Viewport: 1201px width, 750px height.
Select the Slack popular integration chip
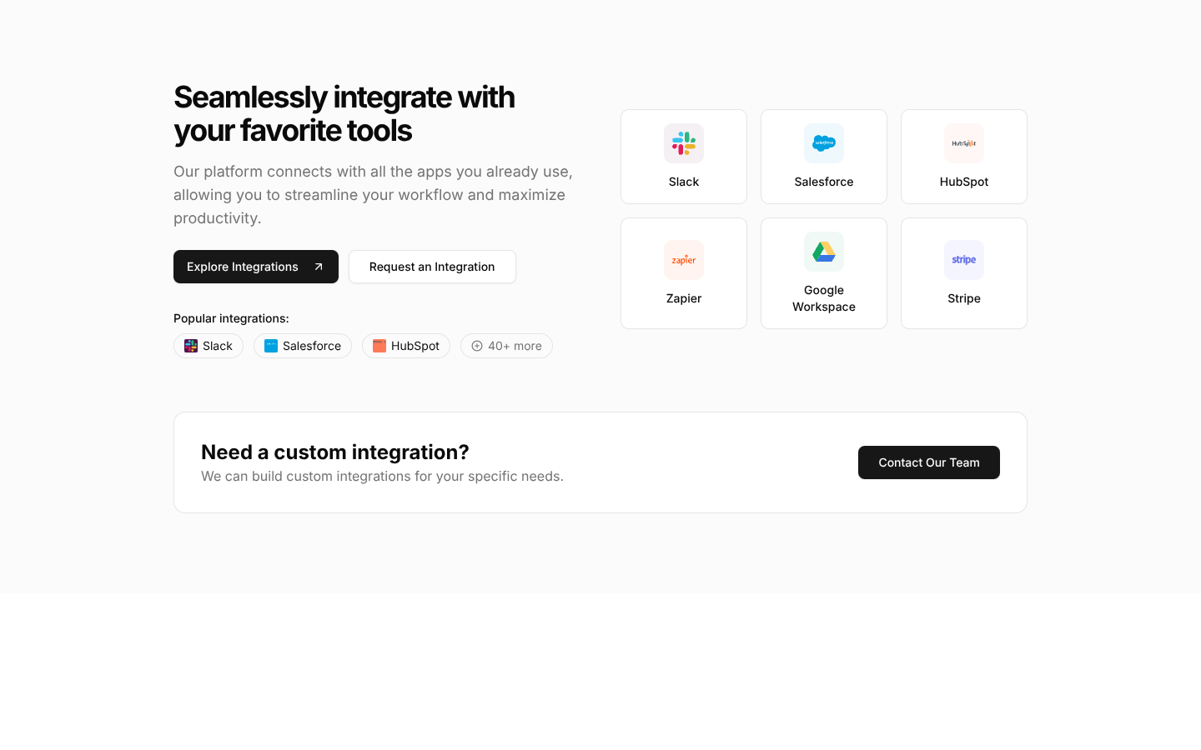[209, 346]
